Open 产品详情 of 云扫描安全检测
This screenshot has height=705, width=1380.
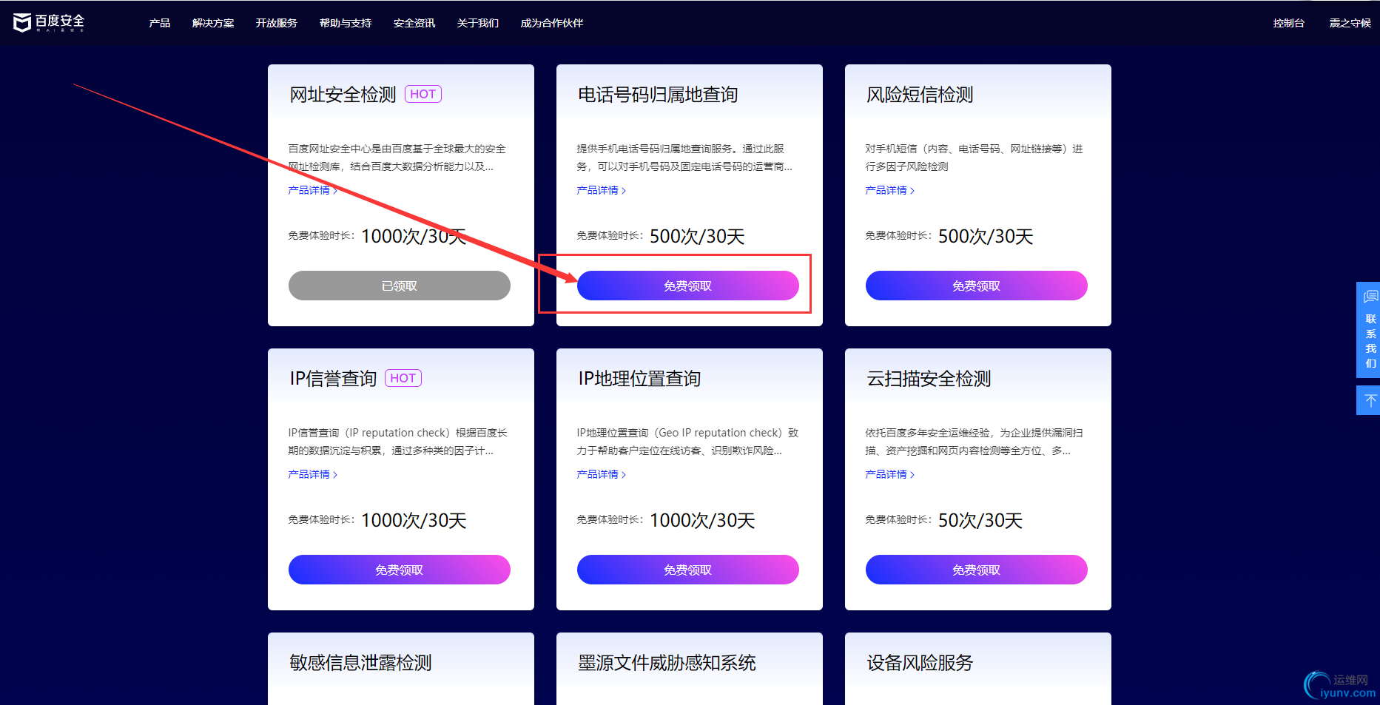pos(889,474)
